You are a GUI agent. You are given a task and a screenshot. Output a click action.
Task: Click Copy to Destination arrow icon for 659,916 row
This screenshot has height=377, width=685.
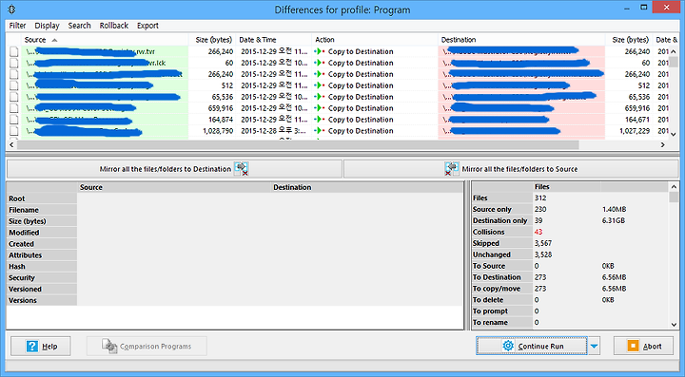coord(320,108)
